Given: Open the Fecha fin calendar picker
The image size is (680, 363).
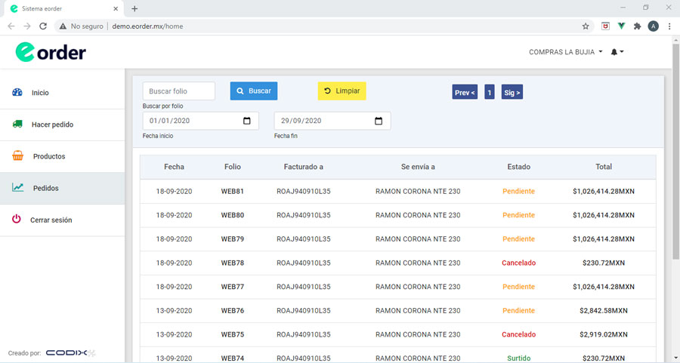Looking at the screenshot, I should [379, 121].
